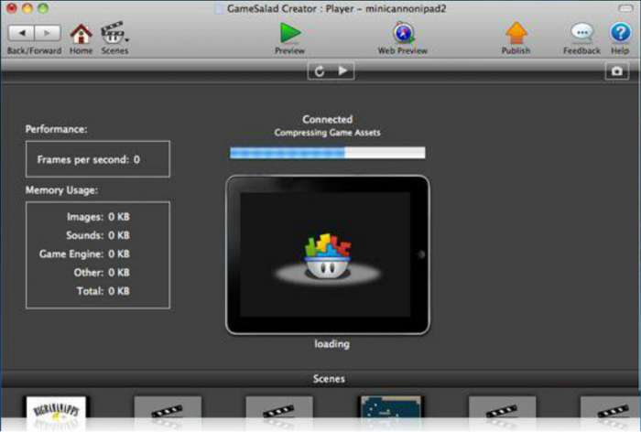The image size is (641, 432).
Task: Go forward with the Forward arrow button
Action: (48, 33)
